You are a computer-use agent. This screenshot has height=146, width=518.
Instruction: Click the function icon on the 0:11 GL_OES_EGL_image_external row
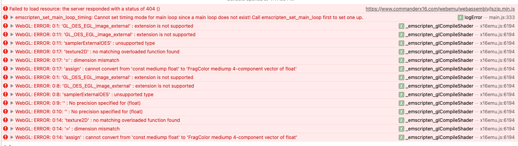pos(401,35)
